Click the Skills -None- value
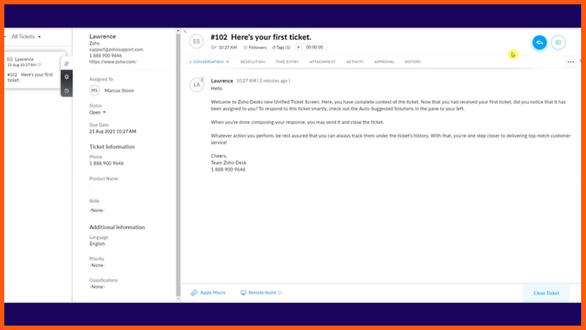Viewport: 586px width, 330px height. (97, 210)
